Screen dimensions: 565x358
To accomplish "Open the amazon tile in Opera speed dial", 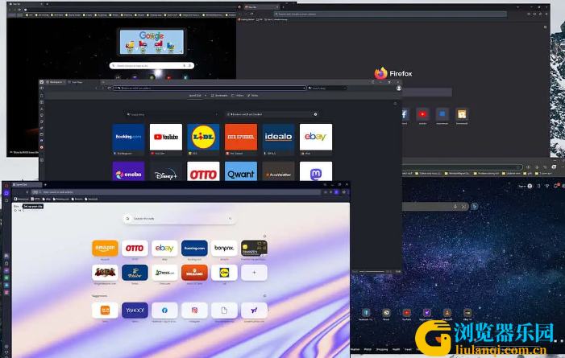I will [105, 249].
